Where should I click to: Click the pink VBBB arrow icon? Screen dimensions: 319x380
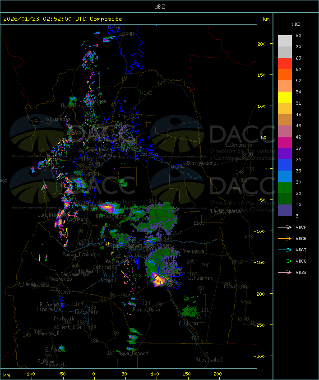(285, 273)
